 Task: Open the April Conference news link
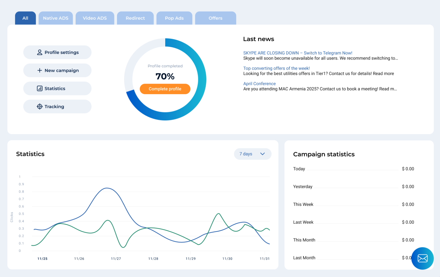259,84
